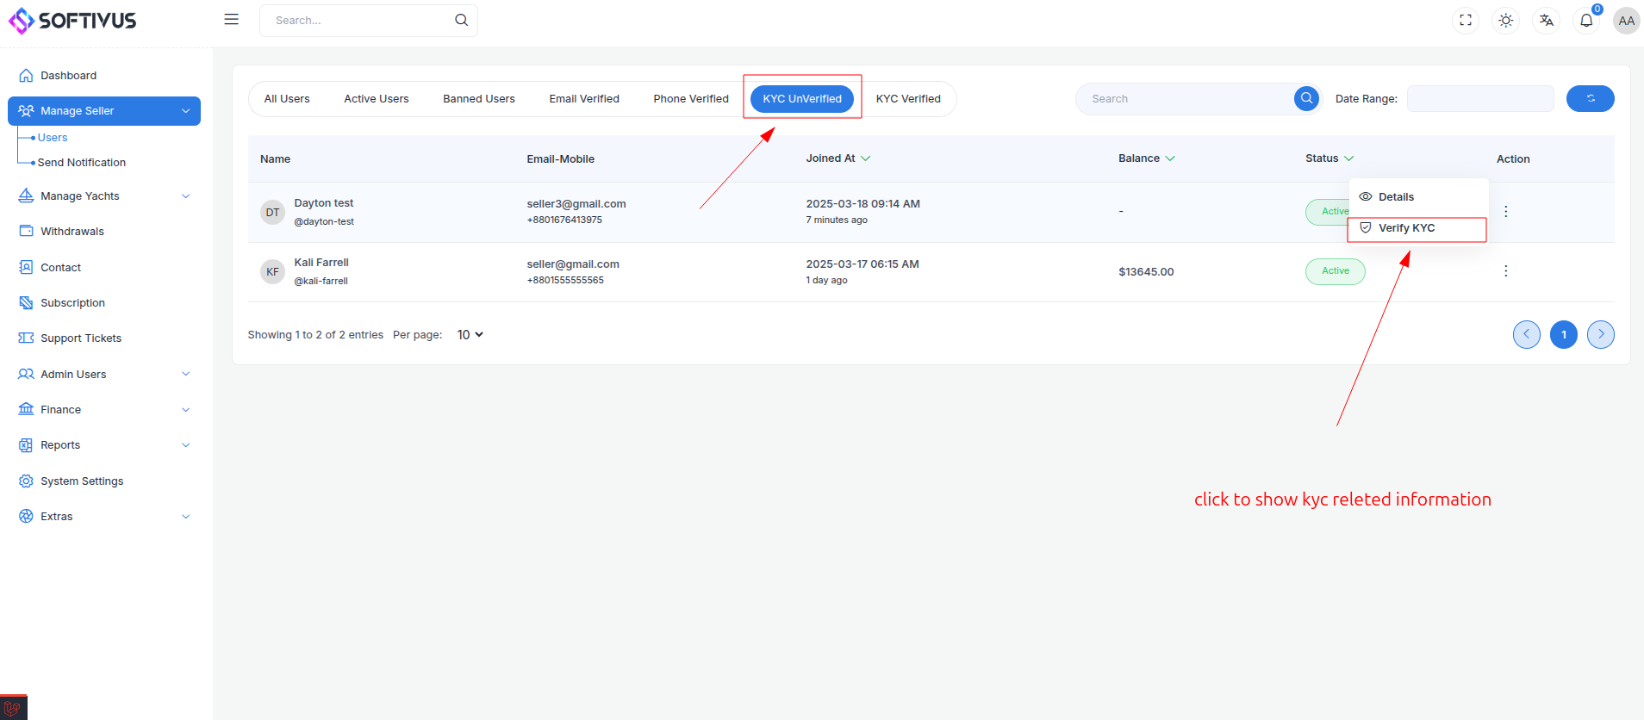This screenshot has width=1644, height=720.
Task: Focus the top Search... field
Action: [369, 20]
